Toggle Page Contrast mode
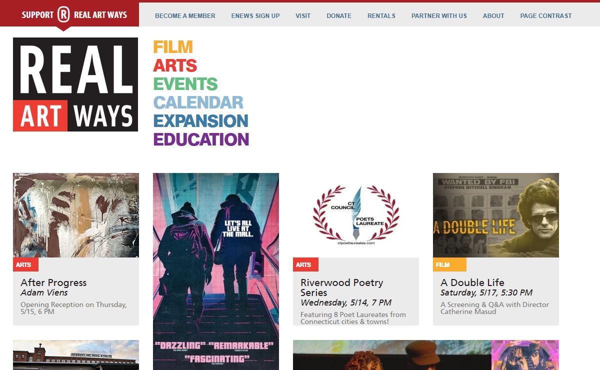The width and height of the screenshot is (600, 370). [x=546, y=16]
